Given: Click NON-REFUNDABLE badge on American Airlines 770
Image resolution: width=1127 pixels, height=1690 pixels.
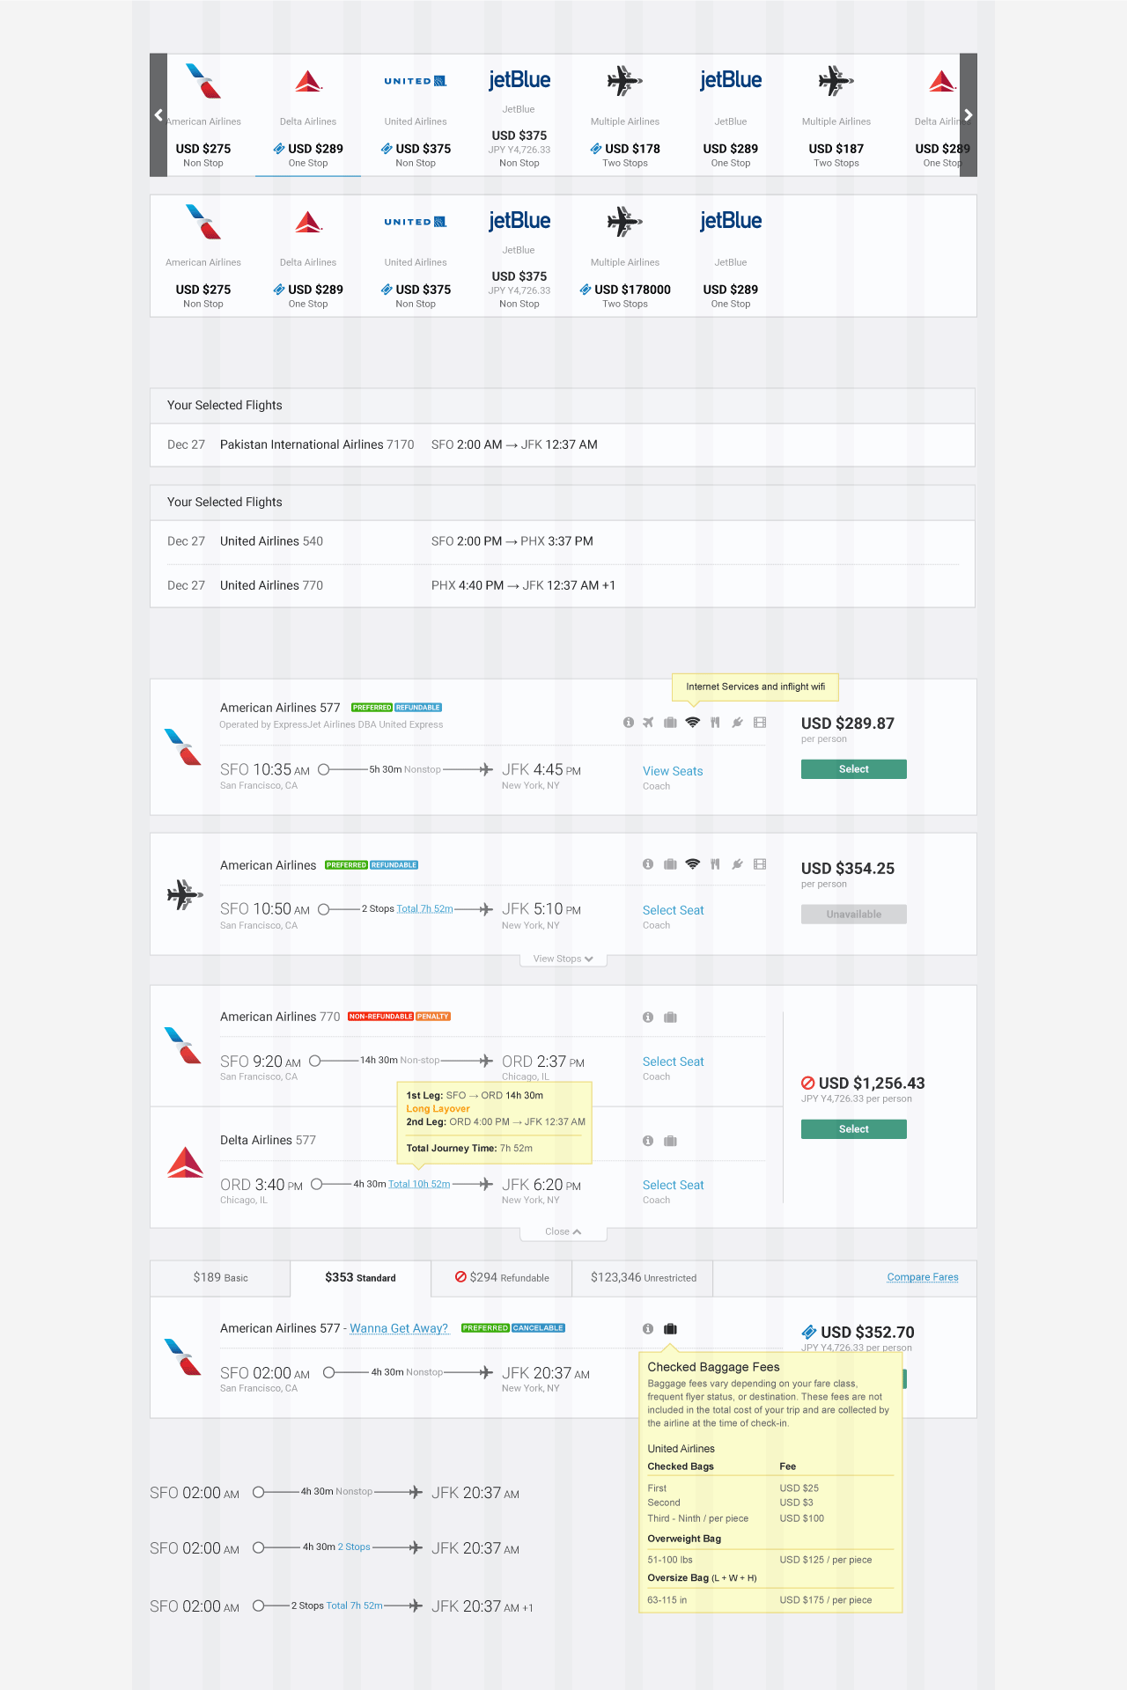Looking at the screenshot, I should coord(380,1017).
